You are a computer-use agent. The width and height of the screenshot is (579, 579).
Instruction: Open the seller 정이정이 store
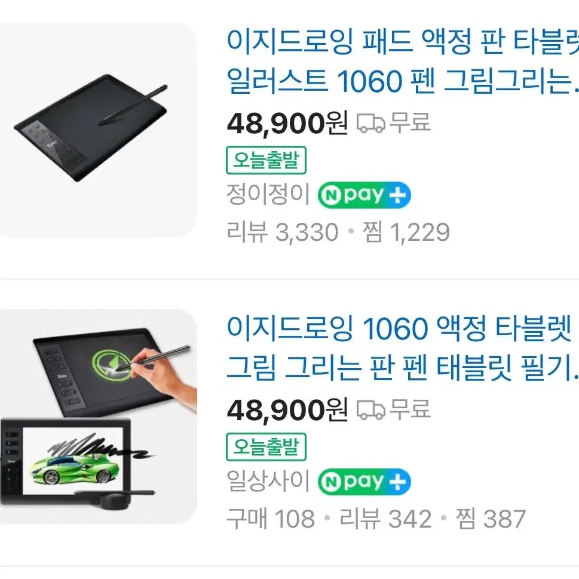[x=268, y=195]
